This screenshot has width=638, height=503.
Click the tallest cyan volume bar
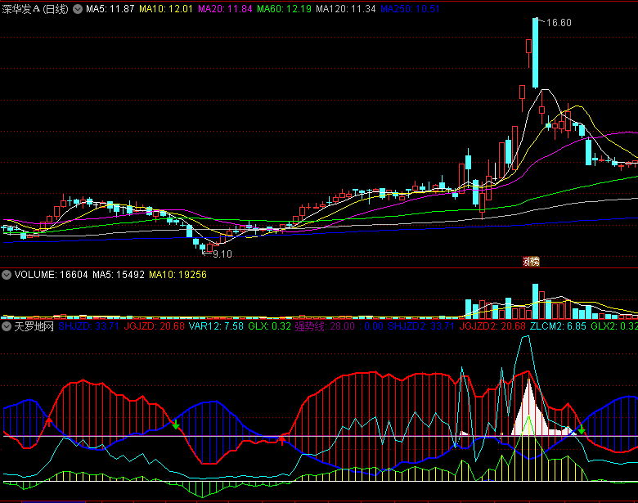(x=535, y=301)
